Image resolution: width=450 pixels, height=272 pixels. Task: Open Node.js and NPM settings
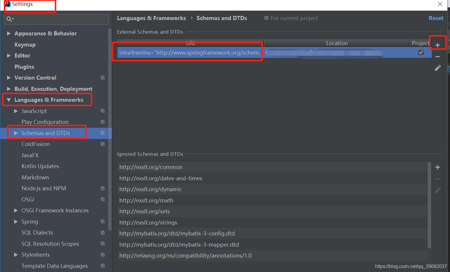click(44, 188)
